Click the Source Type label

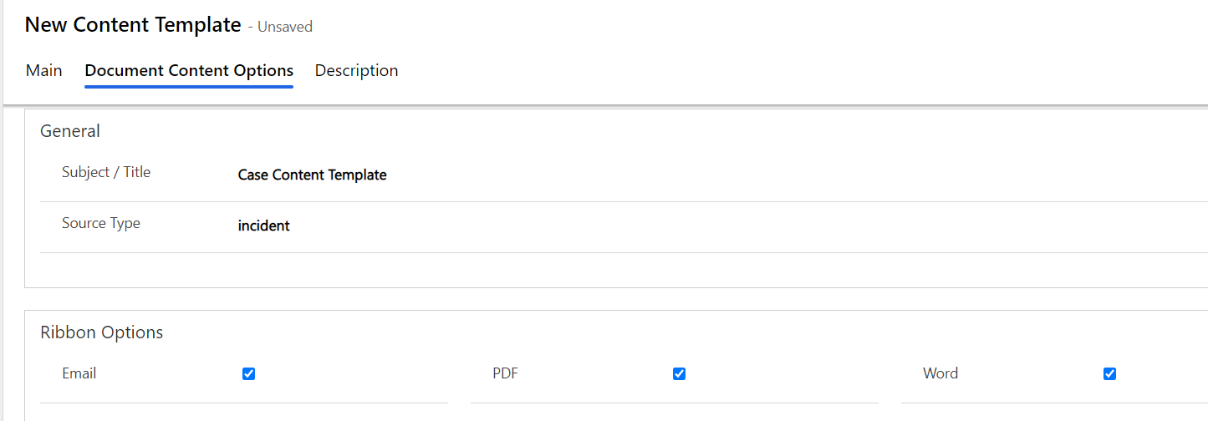101,223
